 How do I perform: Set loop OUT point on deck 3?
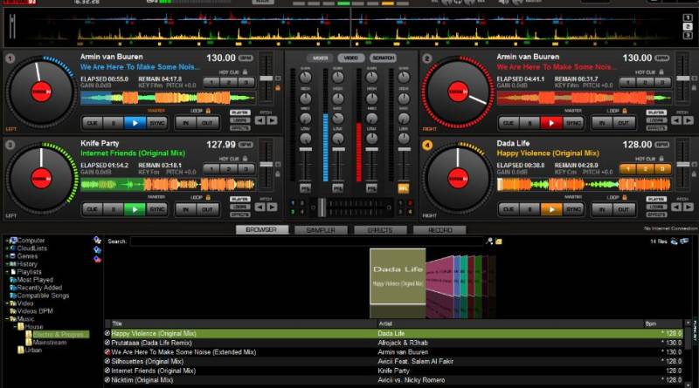pos(207,209)
